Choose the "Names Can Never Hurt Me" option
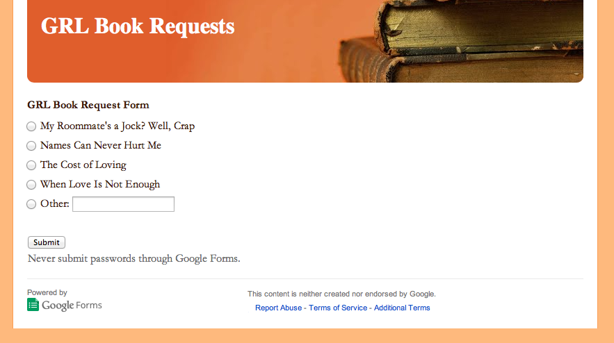 (31, 146)
